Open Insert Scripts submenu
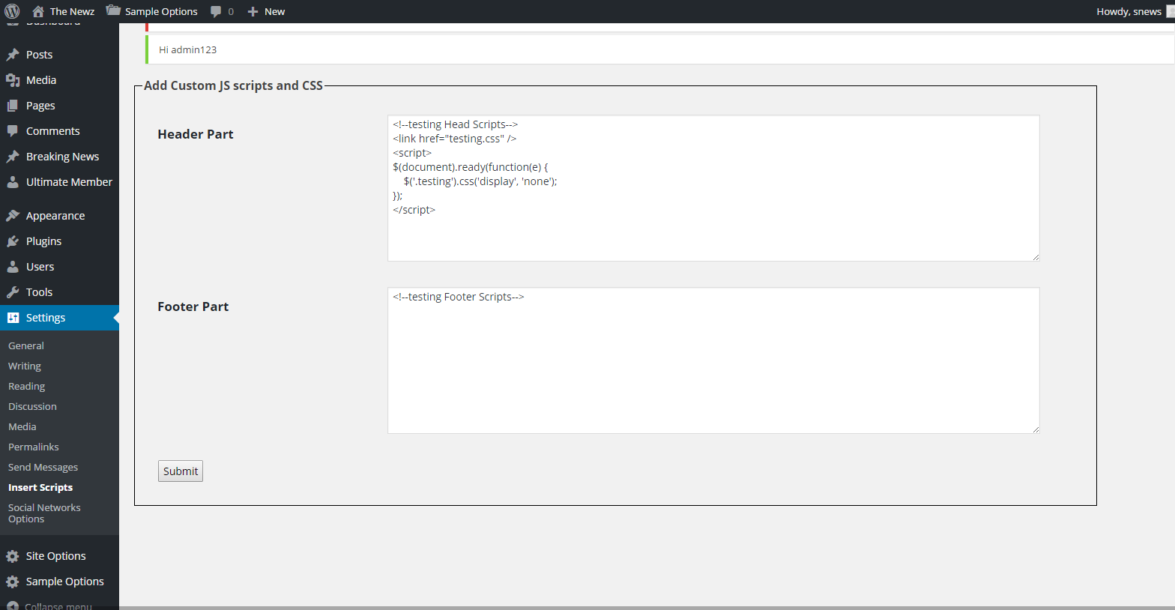This screenshot has height=610, width=1175. tap(40, 487)
